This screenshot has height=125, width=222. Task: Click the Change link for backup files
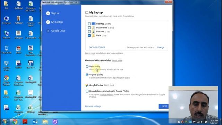click(x=161, y=48)
